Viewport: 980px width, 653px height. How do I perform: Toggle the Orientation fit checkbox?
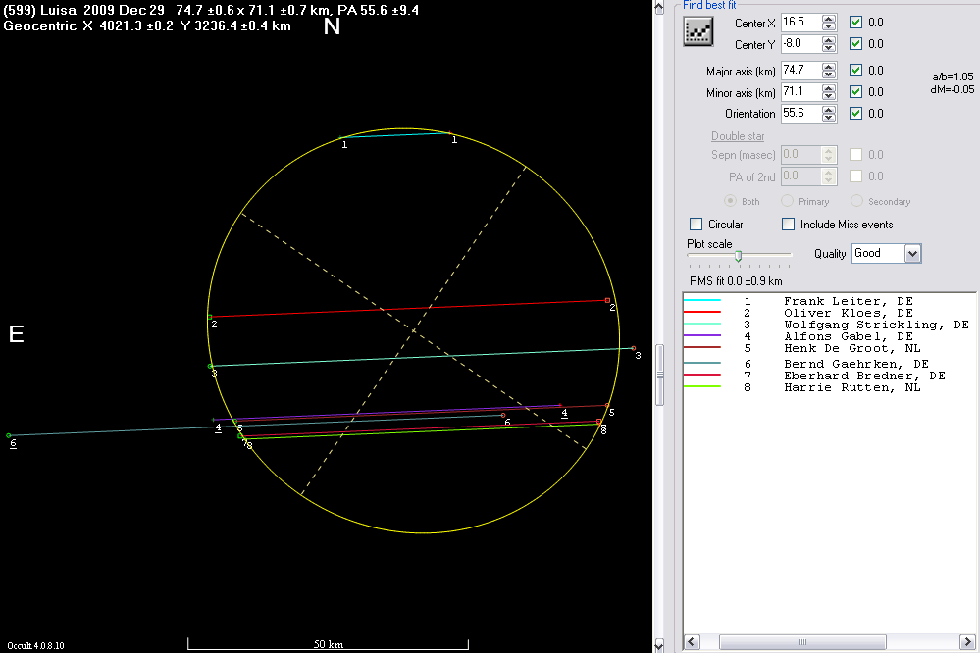pos(856,113)
